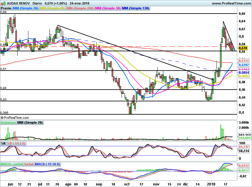Click the oct month axis label
Image resolution: width=252 pixels, height=187 pixels.
(127, 184)
